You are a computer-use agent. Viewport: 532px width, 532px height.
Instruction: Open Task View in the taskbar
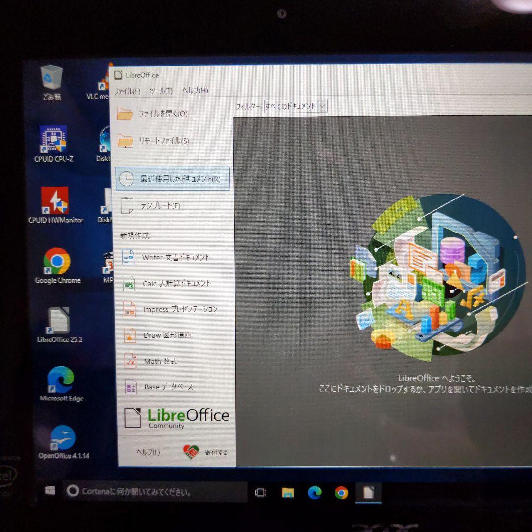pyautogui.click(x=261, y=492)
